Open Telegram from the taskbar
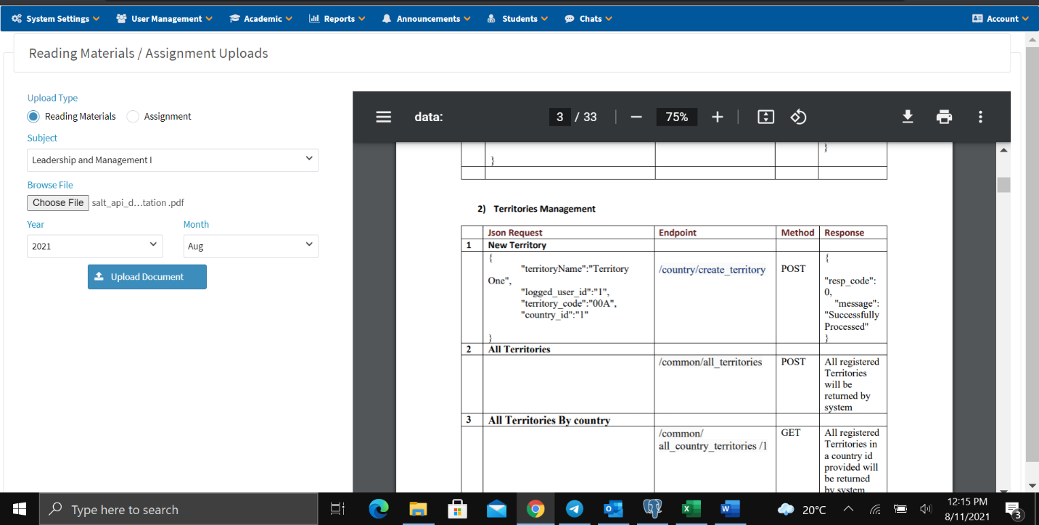The image size is (1039, 525). (574, 509)
